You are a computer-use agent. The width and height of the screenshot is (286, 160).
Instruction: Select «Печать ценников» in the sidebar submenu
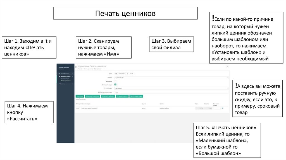66,81
